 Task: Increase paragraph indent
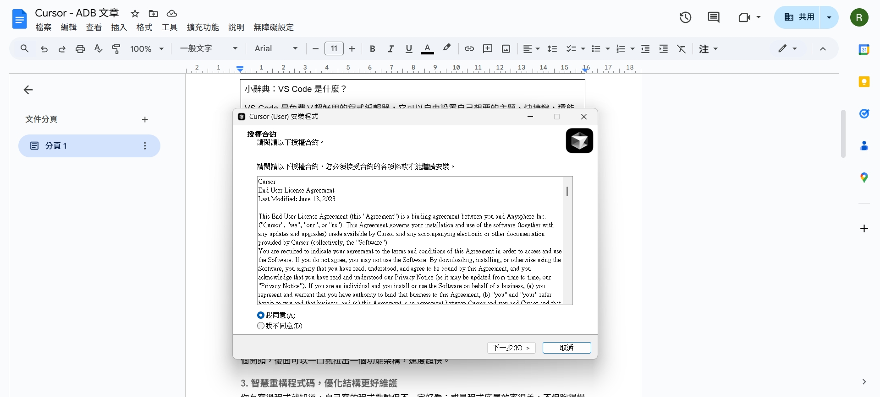click(663, 48)
